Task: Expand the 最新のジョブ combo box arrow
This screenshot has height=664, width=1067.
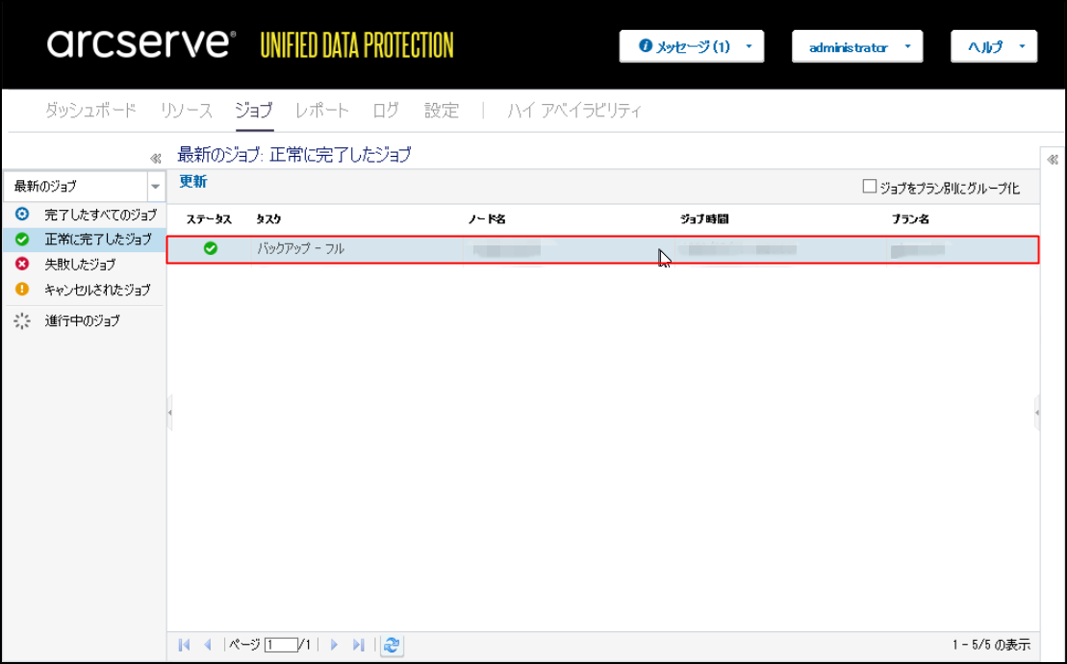Action: (x=156, y=187)
